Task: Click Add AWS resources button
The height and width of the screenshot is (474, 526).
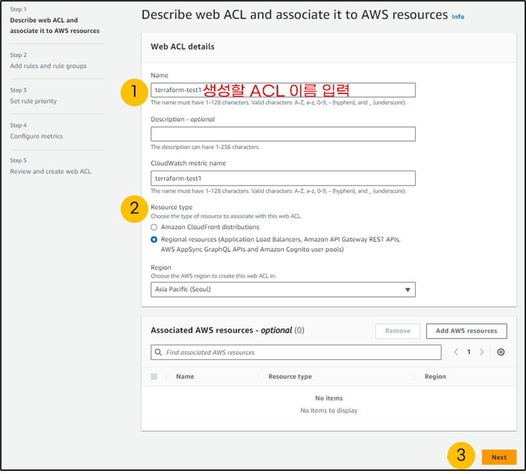Action: pos(466,331)
